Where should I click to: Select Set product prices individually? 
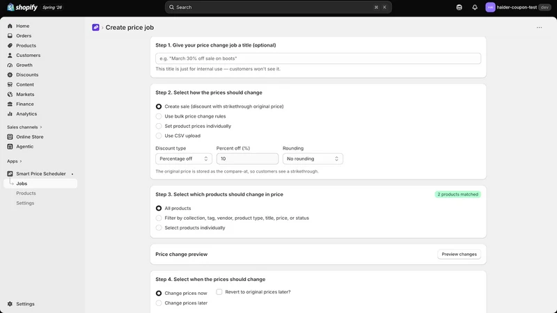159,126
